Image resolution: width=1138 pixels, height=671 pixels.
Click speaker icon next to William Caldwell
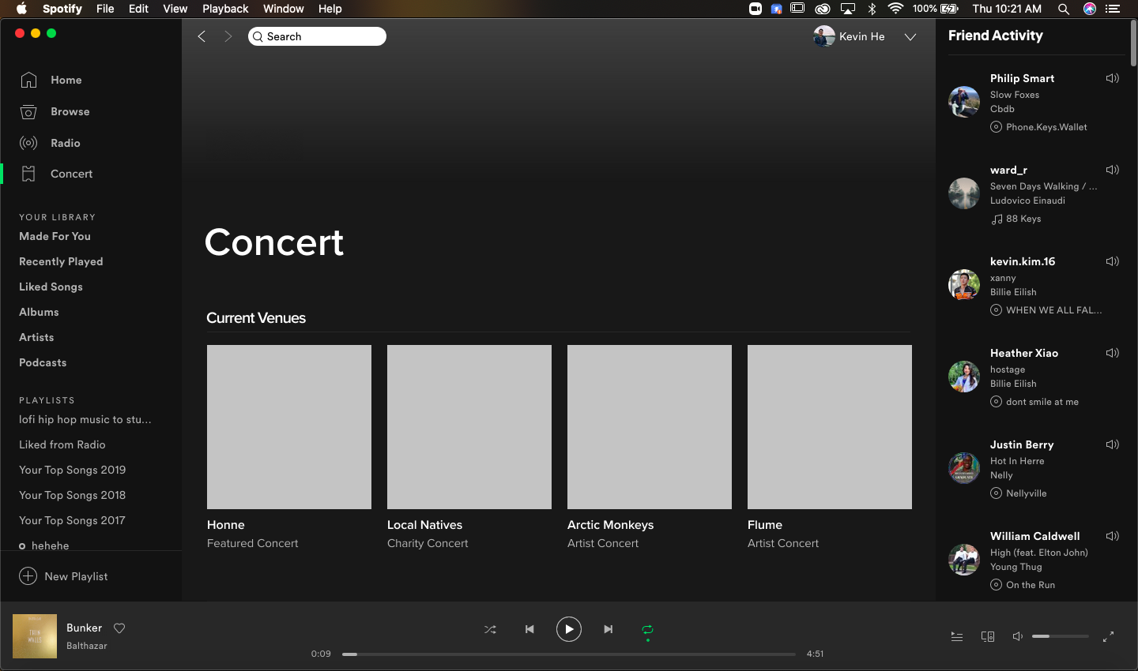1113,536
